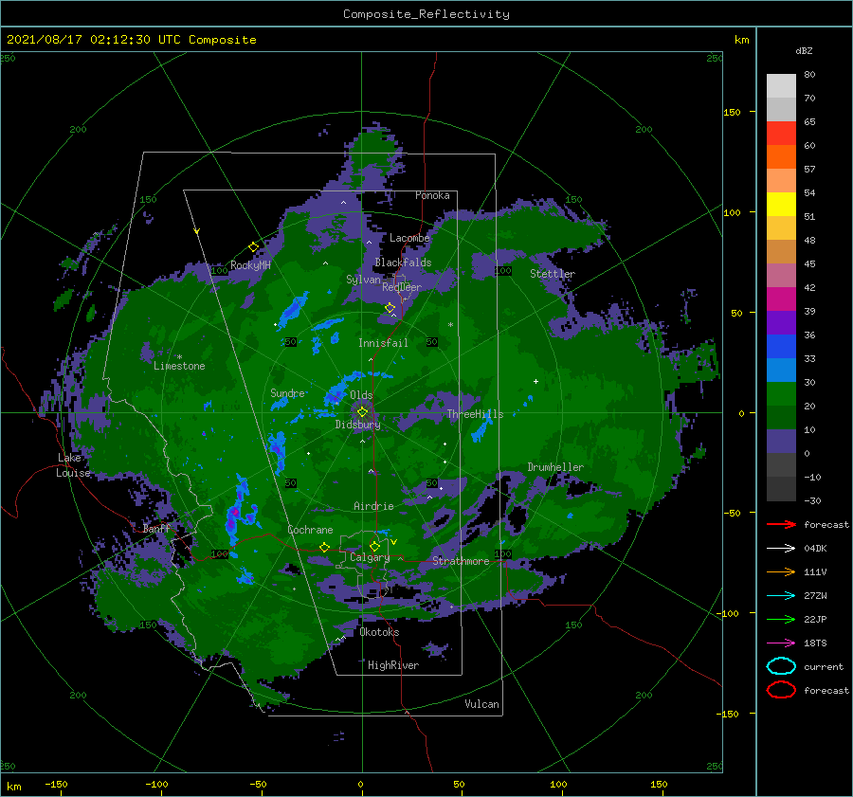Click the Sundre town label
853x797 pixels.
[x=287, y=392]
